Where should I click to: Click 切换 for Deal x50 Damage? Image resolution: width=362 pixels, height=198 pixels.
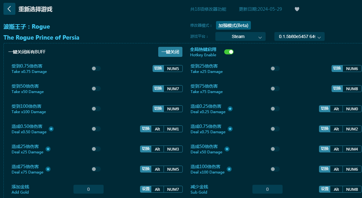[325, 149]
